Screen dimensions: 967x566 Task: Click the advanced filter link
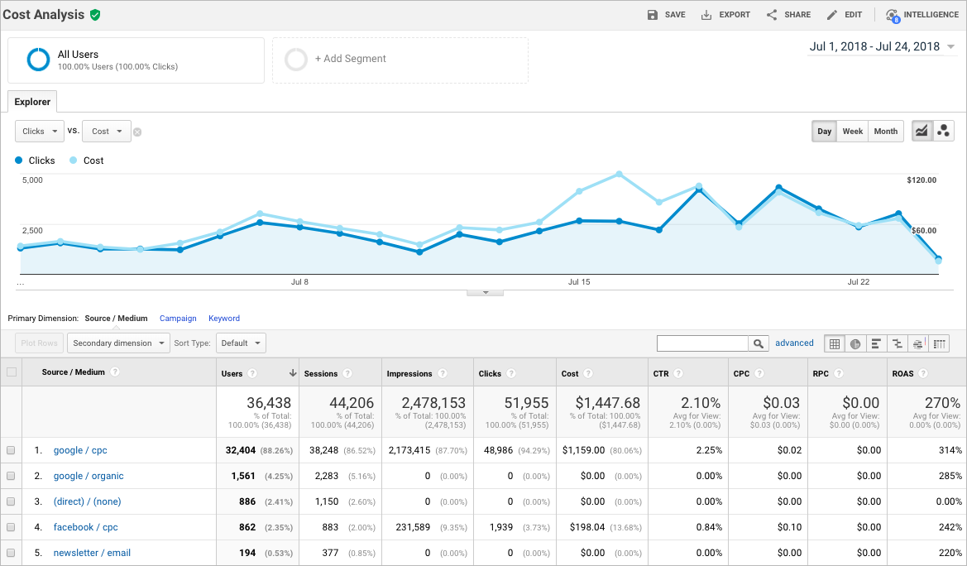point(794,343)
